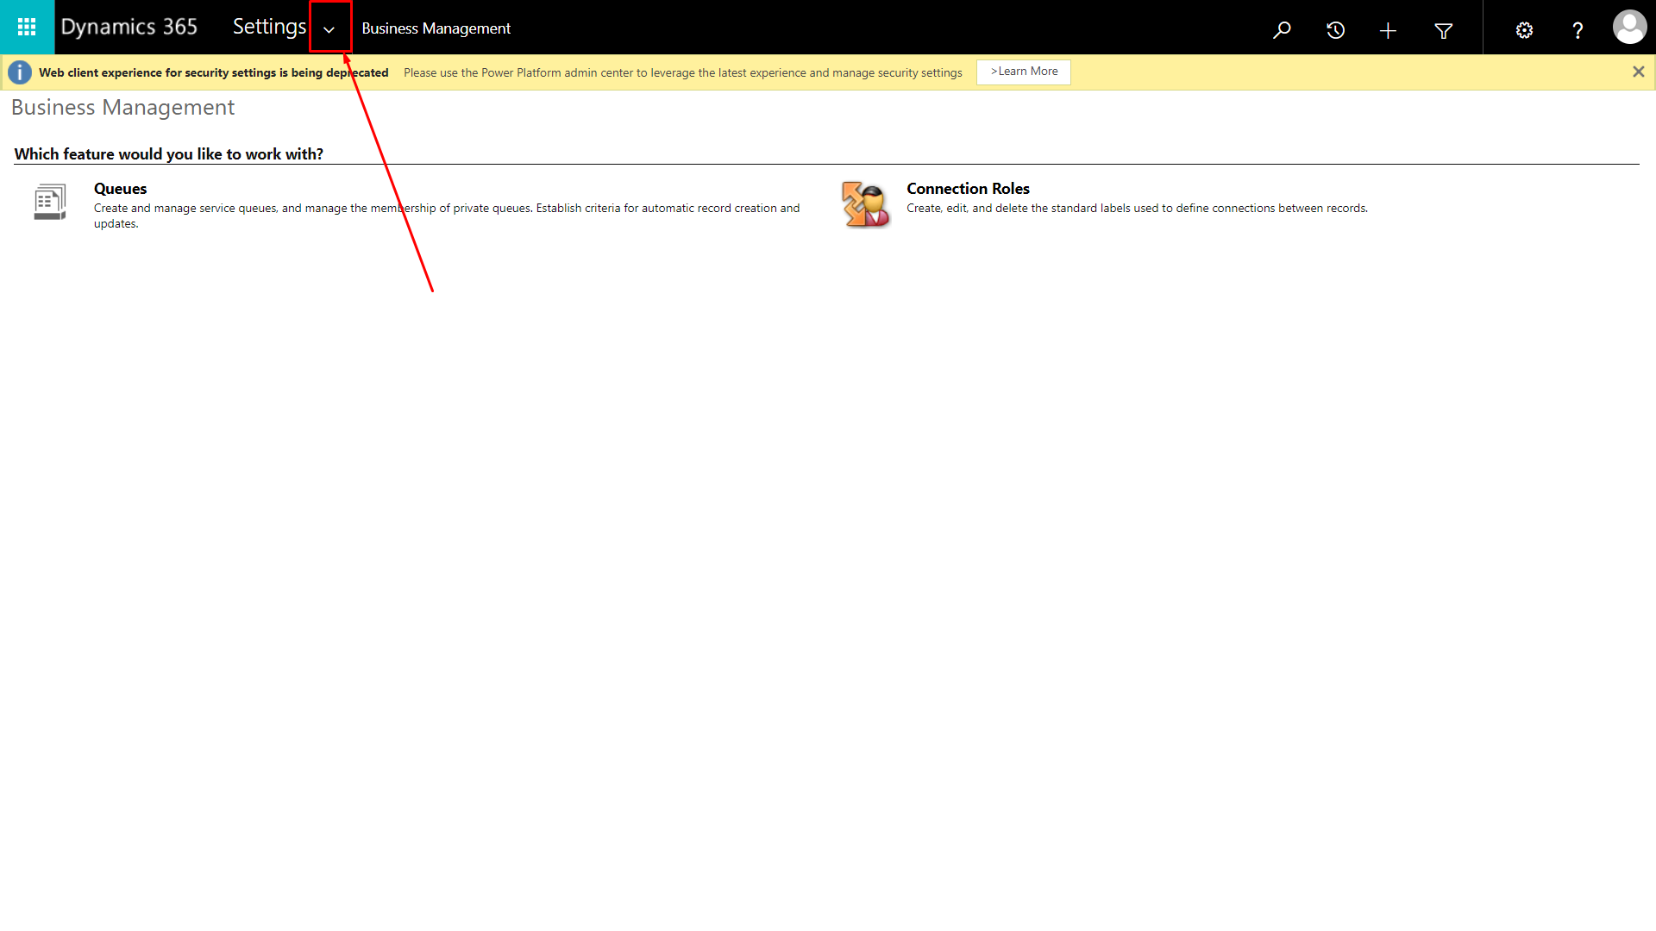The width and height of the screenshot is (1656, 931).
Task: Click the Connection Roles icon
Action: coord(865,204)
